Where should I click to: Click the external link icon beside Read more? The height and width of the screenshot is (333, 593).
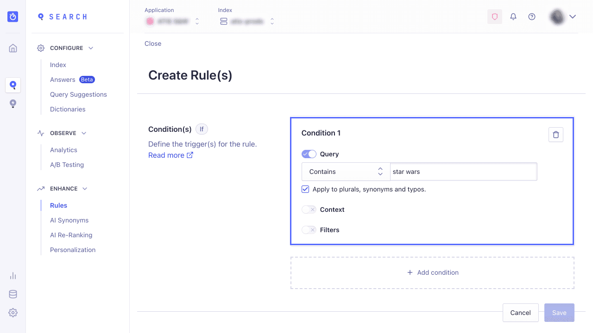pyautogui.click(x=190, y=155)
